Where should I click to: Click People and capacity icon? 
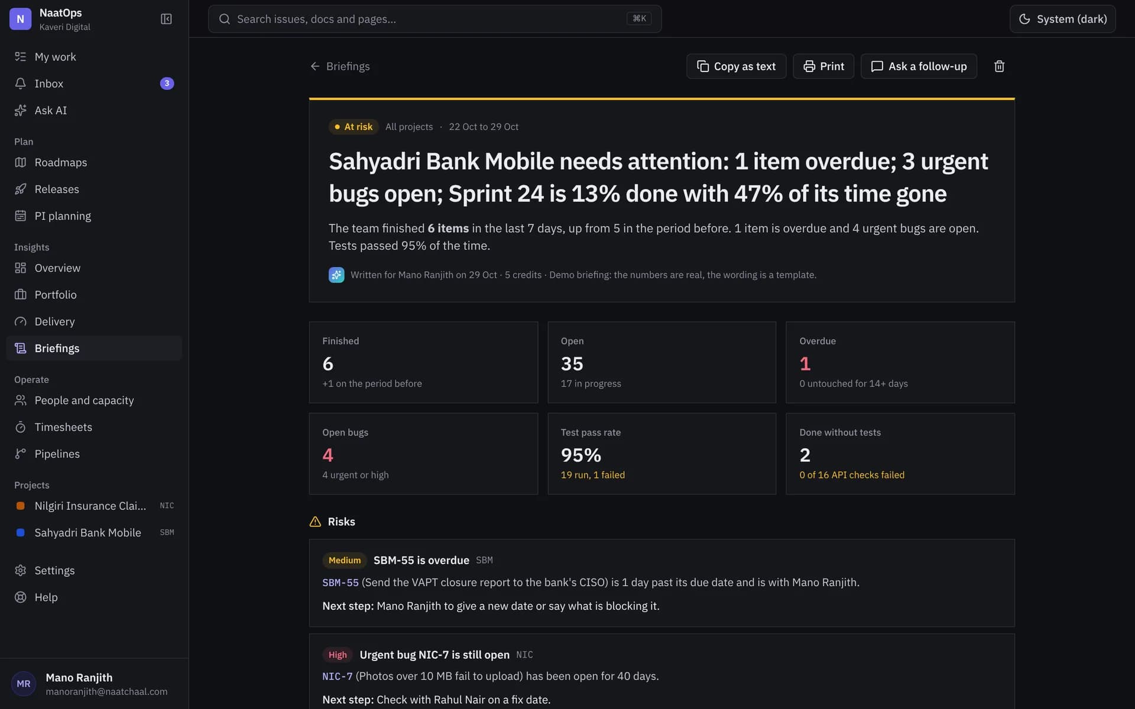click(21, 400)
